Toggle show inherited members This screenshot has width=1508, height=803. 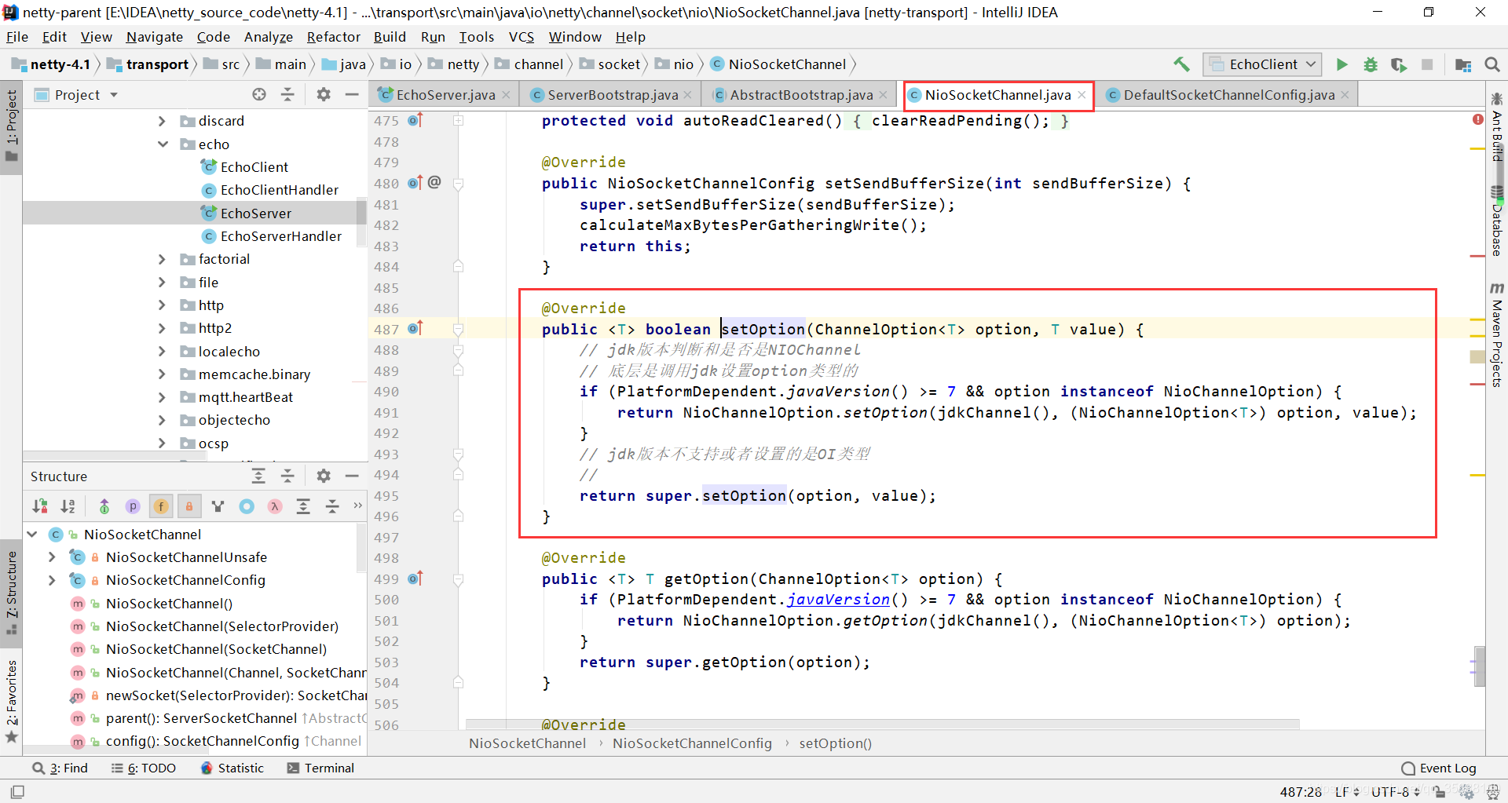click(104, 506)
